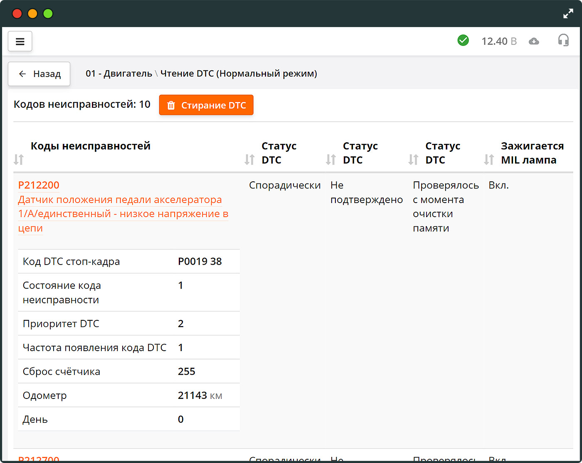Open fault code P212200 link
This screenshot has width=582, height=463.
[39, 185]
